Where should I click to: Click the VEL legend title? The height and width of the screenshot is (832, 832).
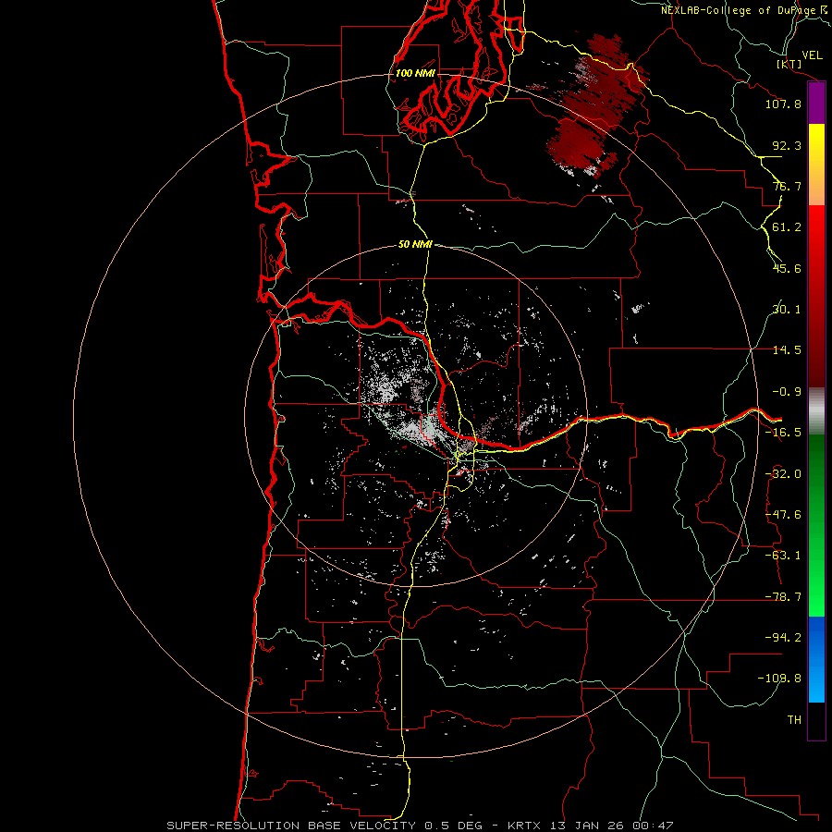pyautogui.click(x=812, y=55)
